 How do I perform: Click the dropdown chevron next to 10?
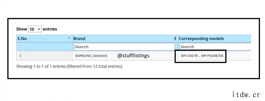(39, 29)
